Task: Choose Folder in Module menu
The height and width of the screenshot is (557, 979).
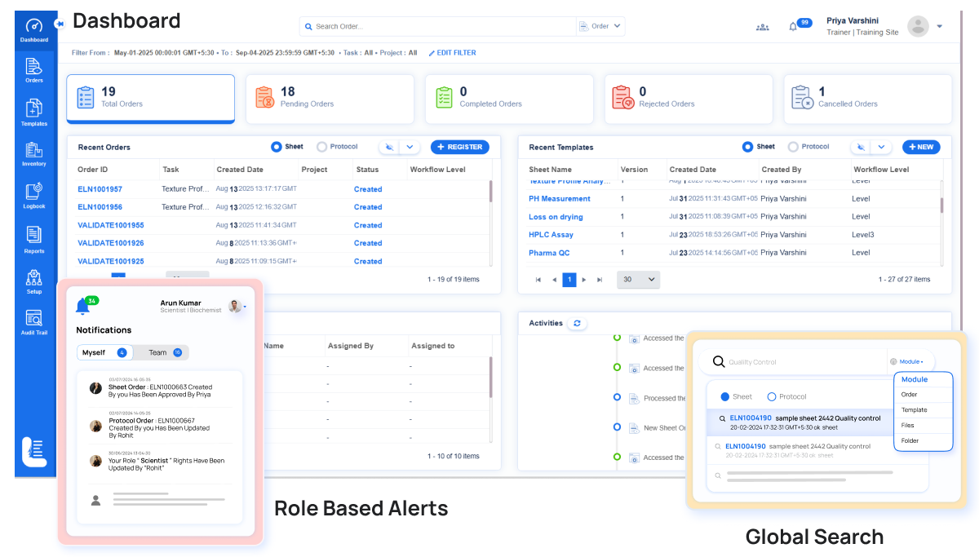Action: 924,441
